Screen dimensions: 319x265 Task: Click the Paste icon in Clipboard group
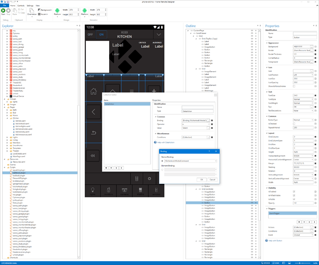15,11
